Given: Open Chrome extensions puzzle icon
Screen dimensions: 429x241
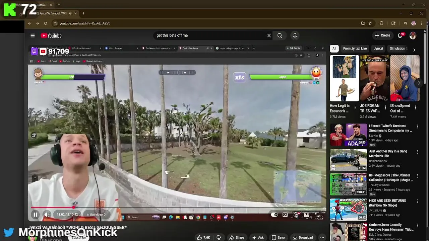Looking at the screenshot, I should point(381,23).
